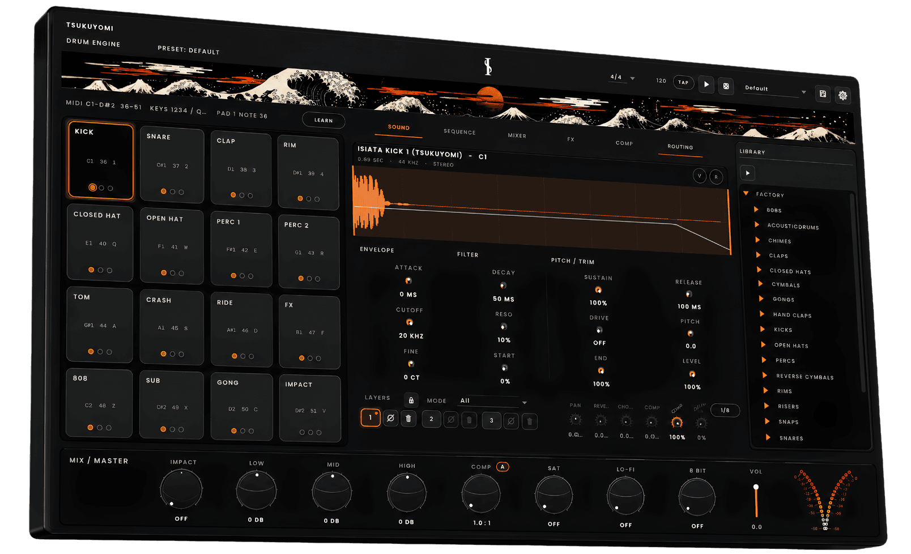Click the center logo emblem in header

tap(488, 66)
